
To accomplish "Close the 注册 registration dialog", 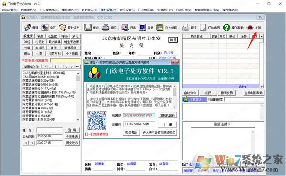I will (174, 62).
